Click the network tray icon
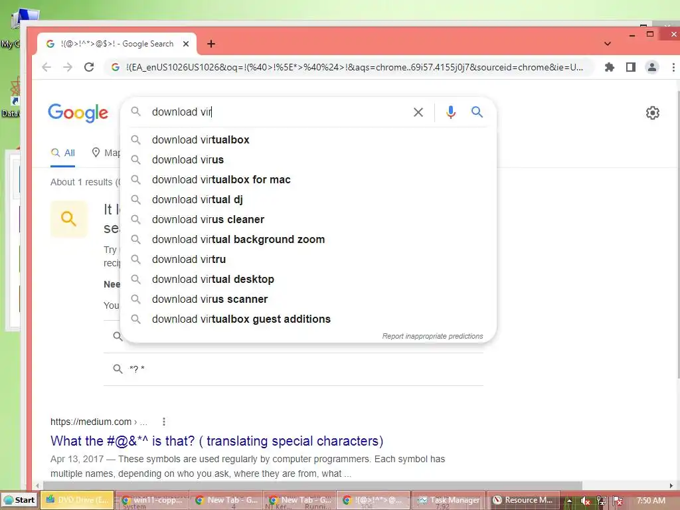680x510 pixels. 602,501
